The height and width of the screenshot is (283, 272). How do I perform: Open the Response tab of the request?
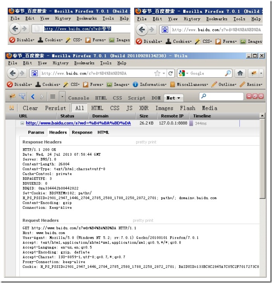(x=82, y=132)
